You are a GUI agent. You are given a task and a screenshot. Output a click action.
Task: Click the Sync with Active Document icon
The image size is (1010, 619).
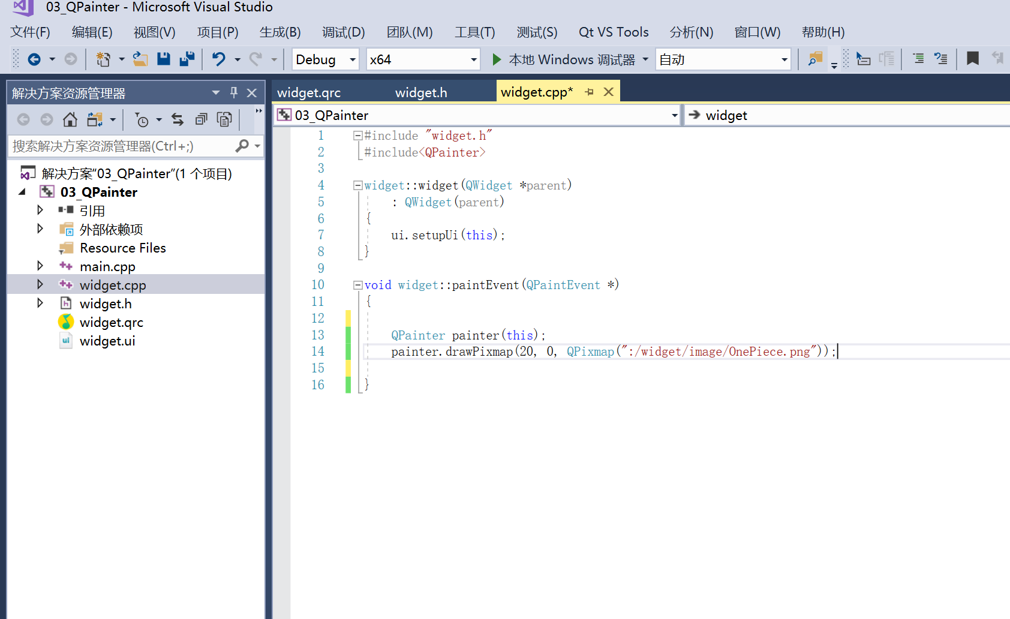coord(178,119)
